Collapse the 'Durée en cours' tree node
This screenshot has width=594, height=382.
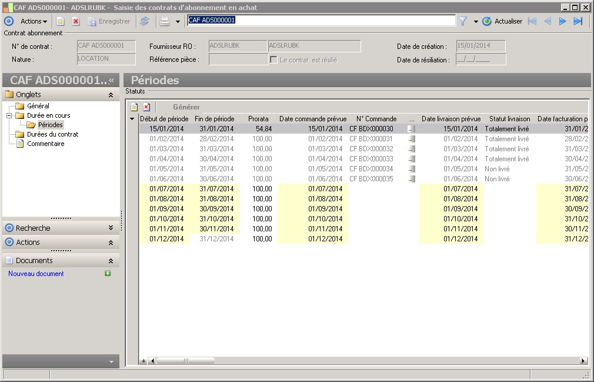(9, 115)
